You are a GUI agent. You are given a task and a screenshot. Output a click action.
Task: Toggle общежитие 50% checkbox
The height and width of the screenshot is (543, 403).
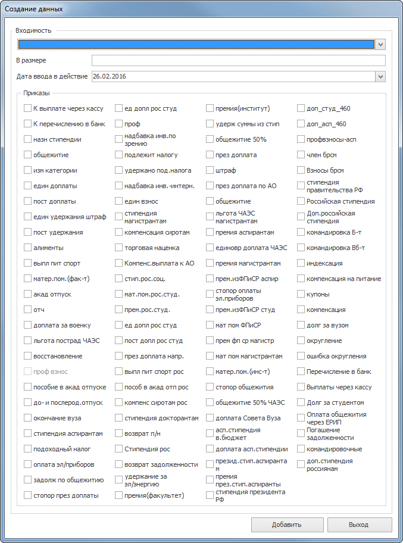point(210,139)
